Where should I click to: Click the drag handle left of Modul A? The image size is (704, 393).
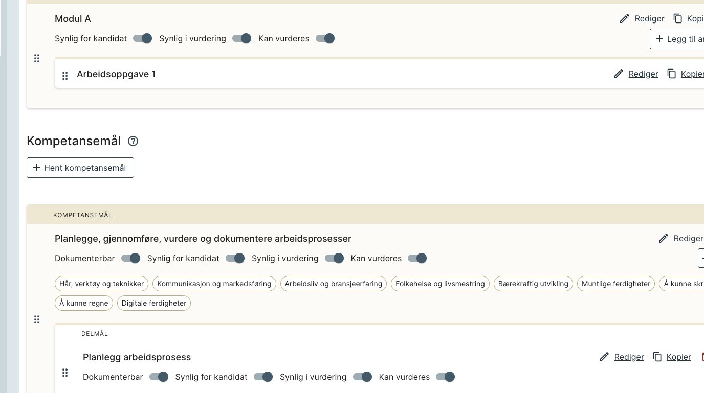[37, 58]
